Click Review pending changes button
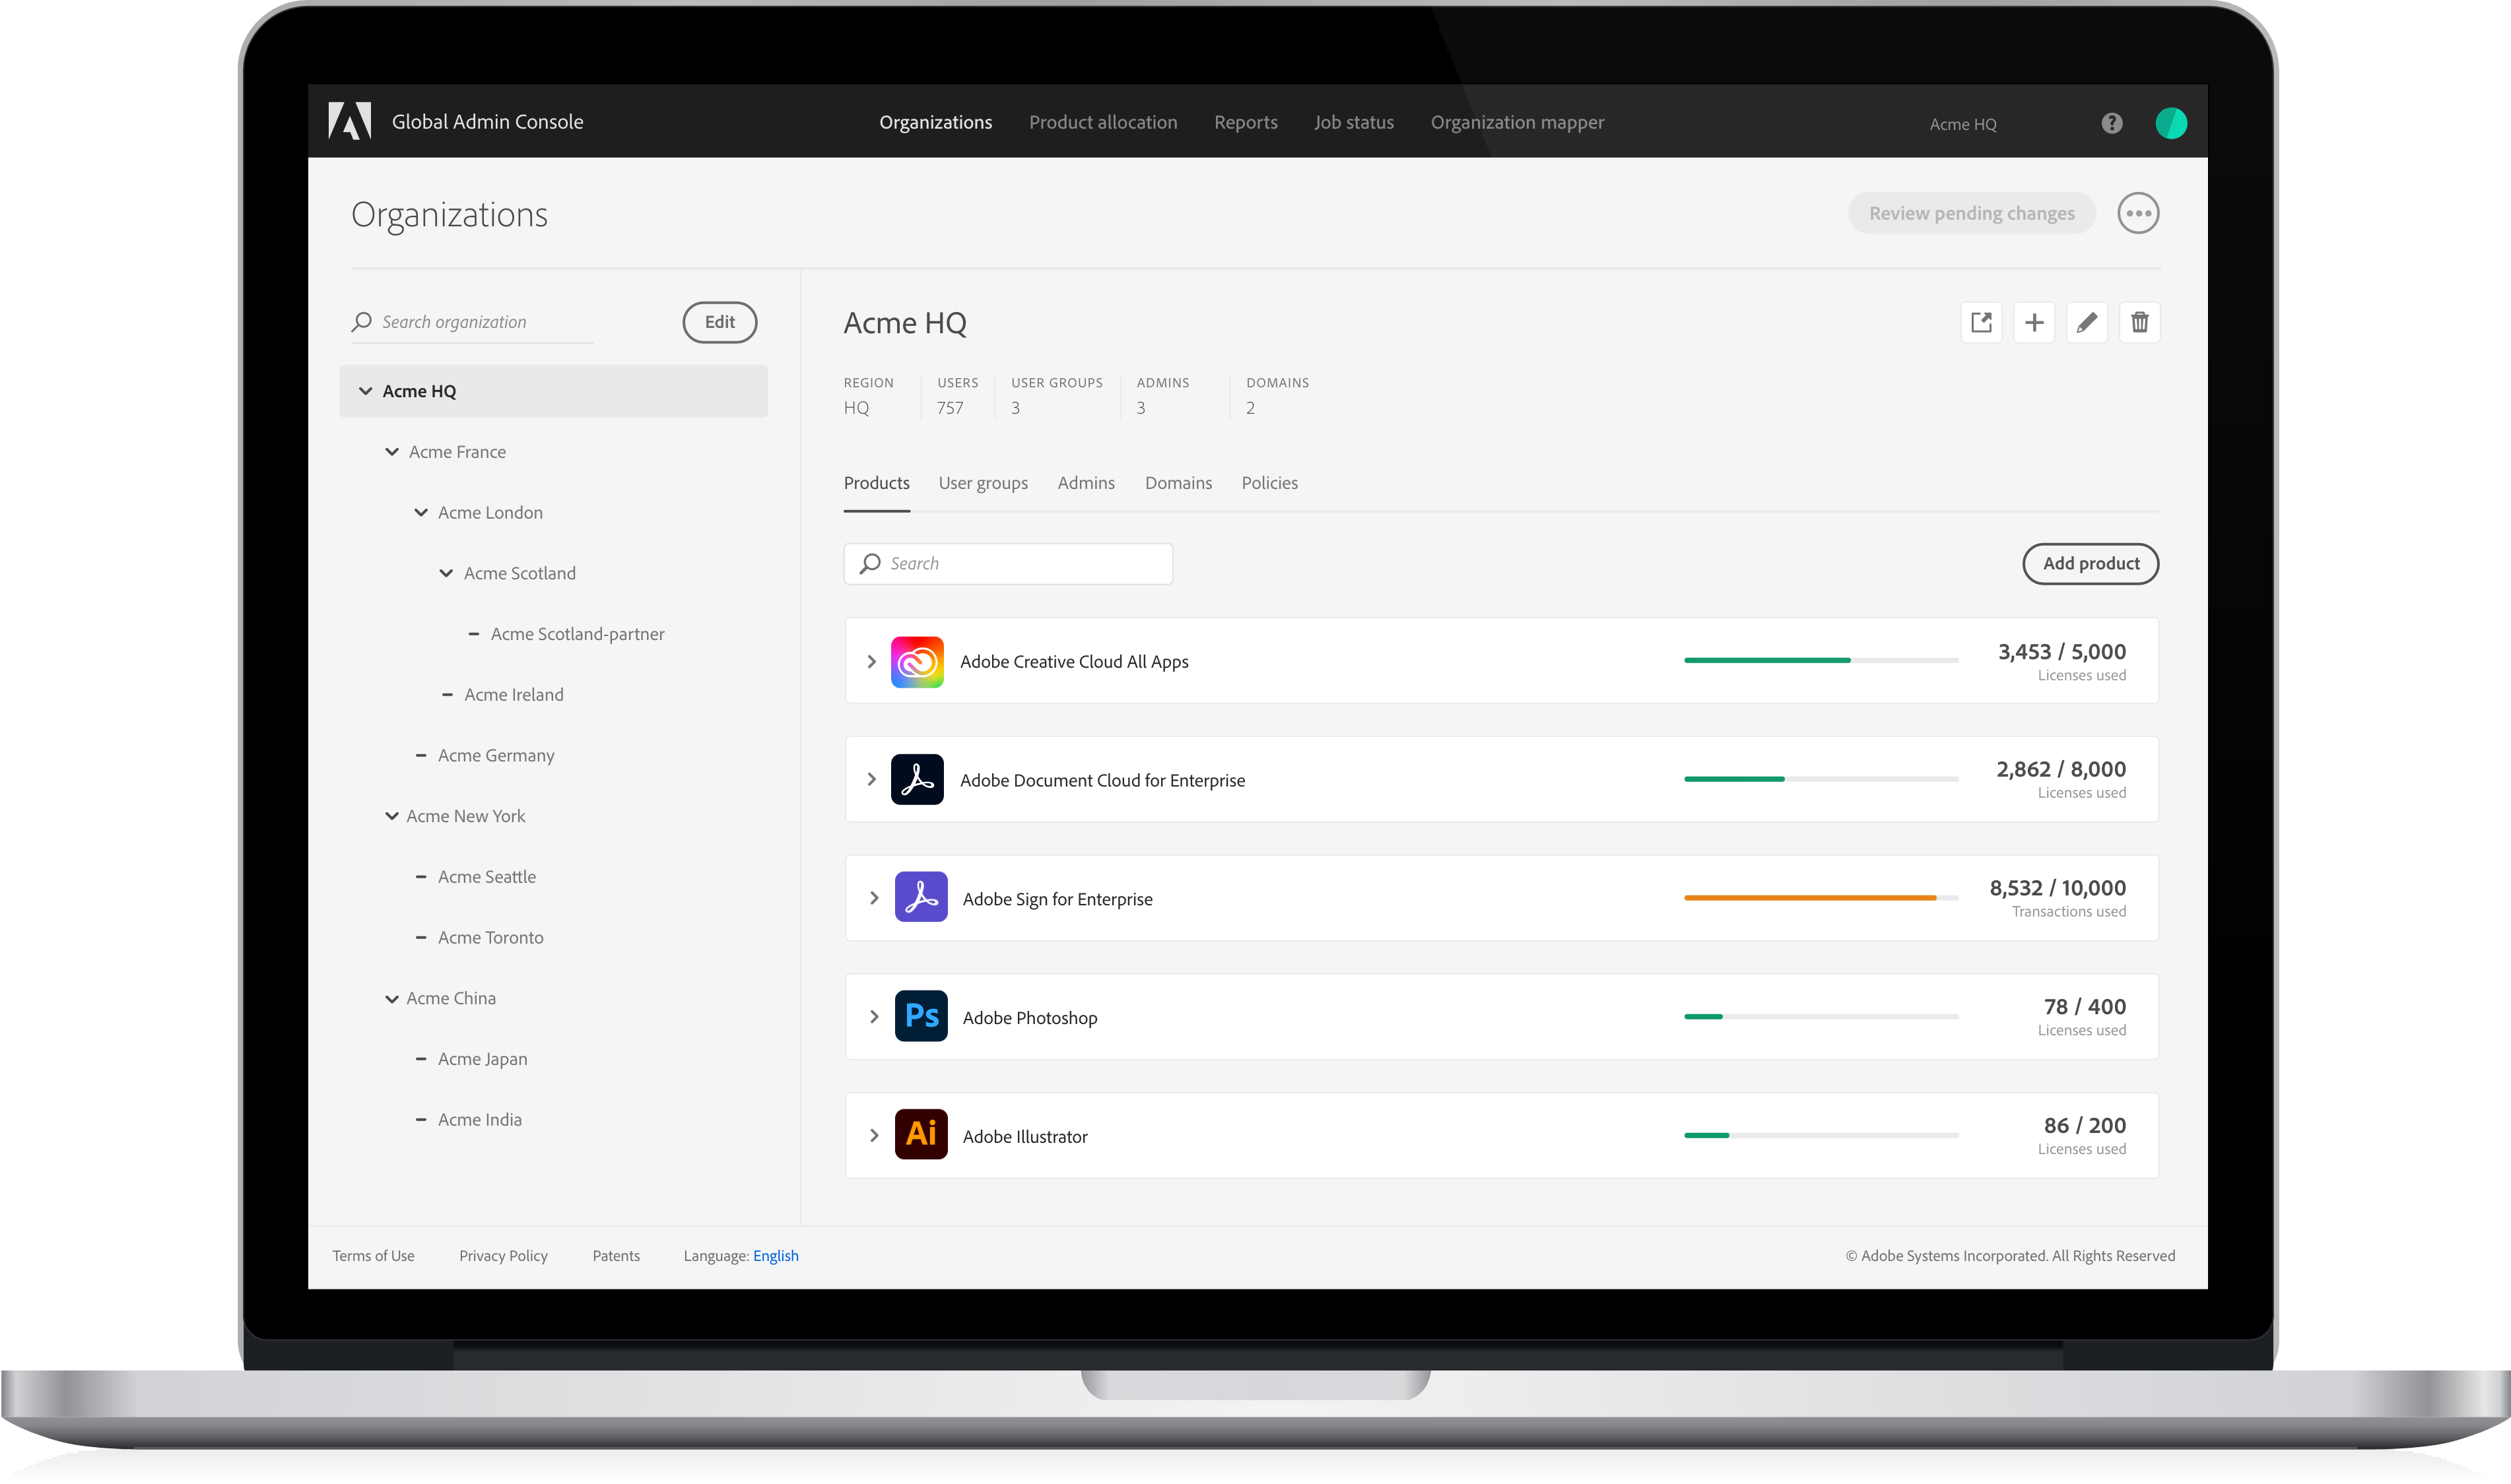Image resolution: width=2511 pixels, height=1484 pixels. coord(1971,213)
